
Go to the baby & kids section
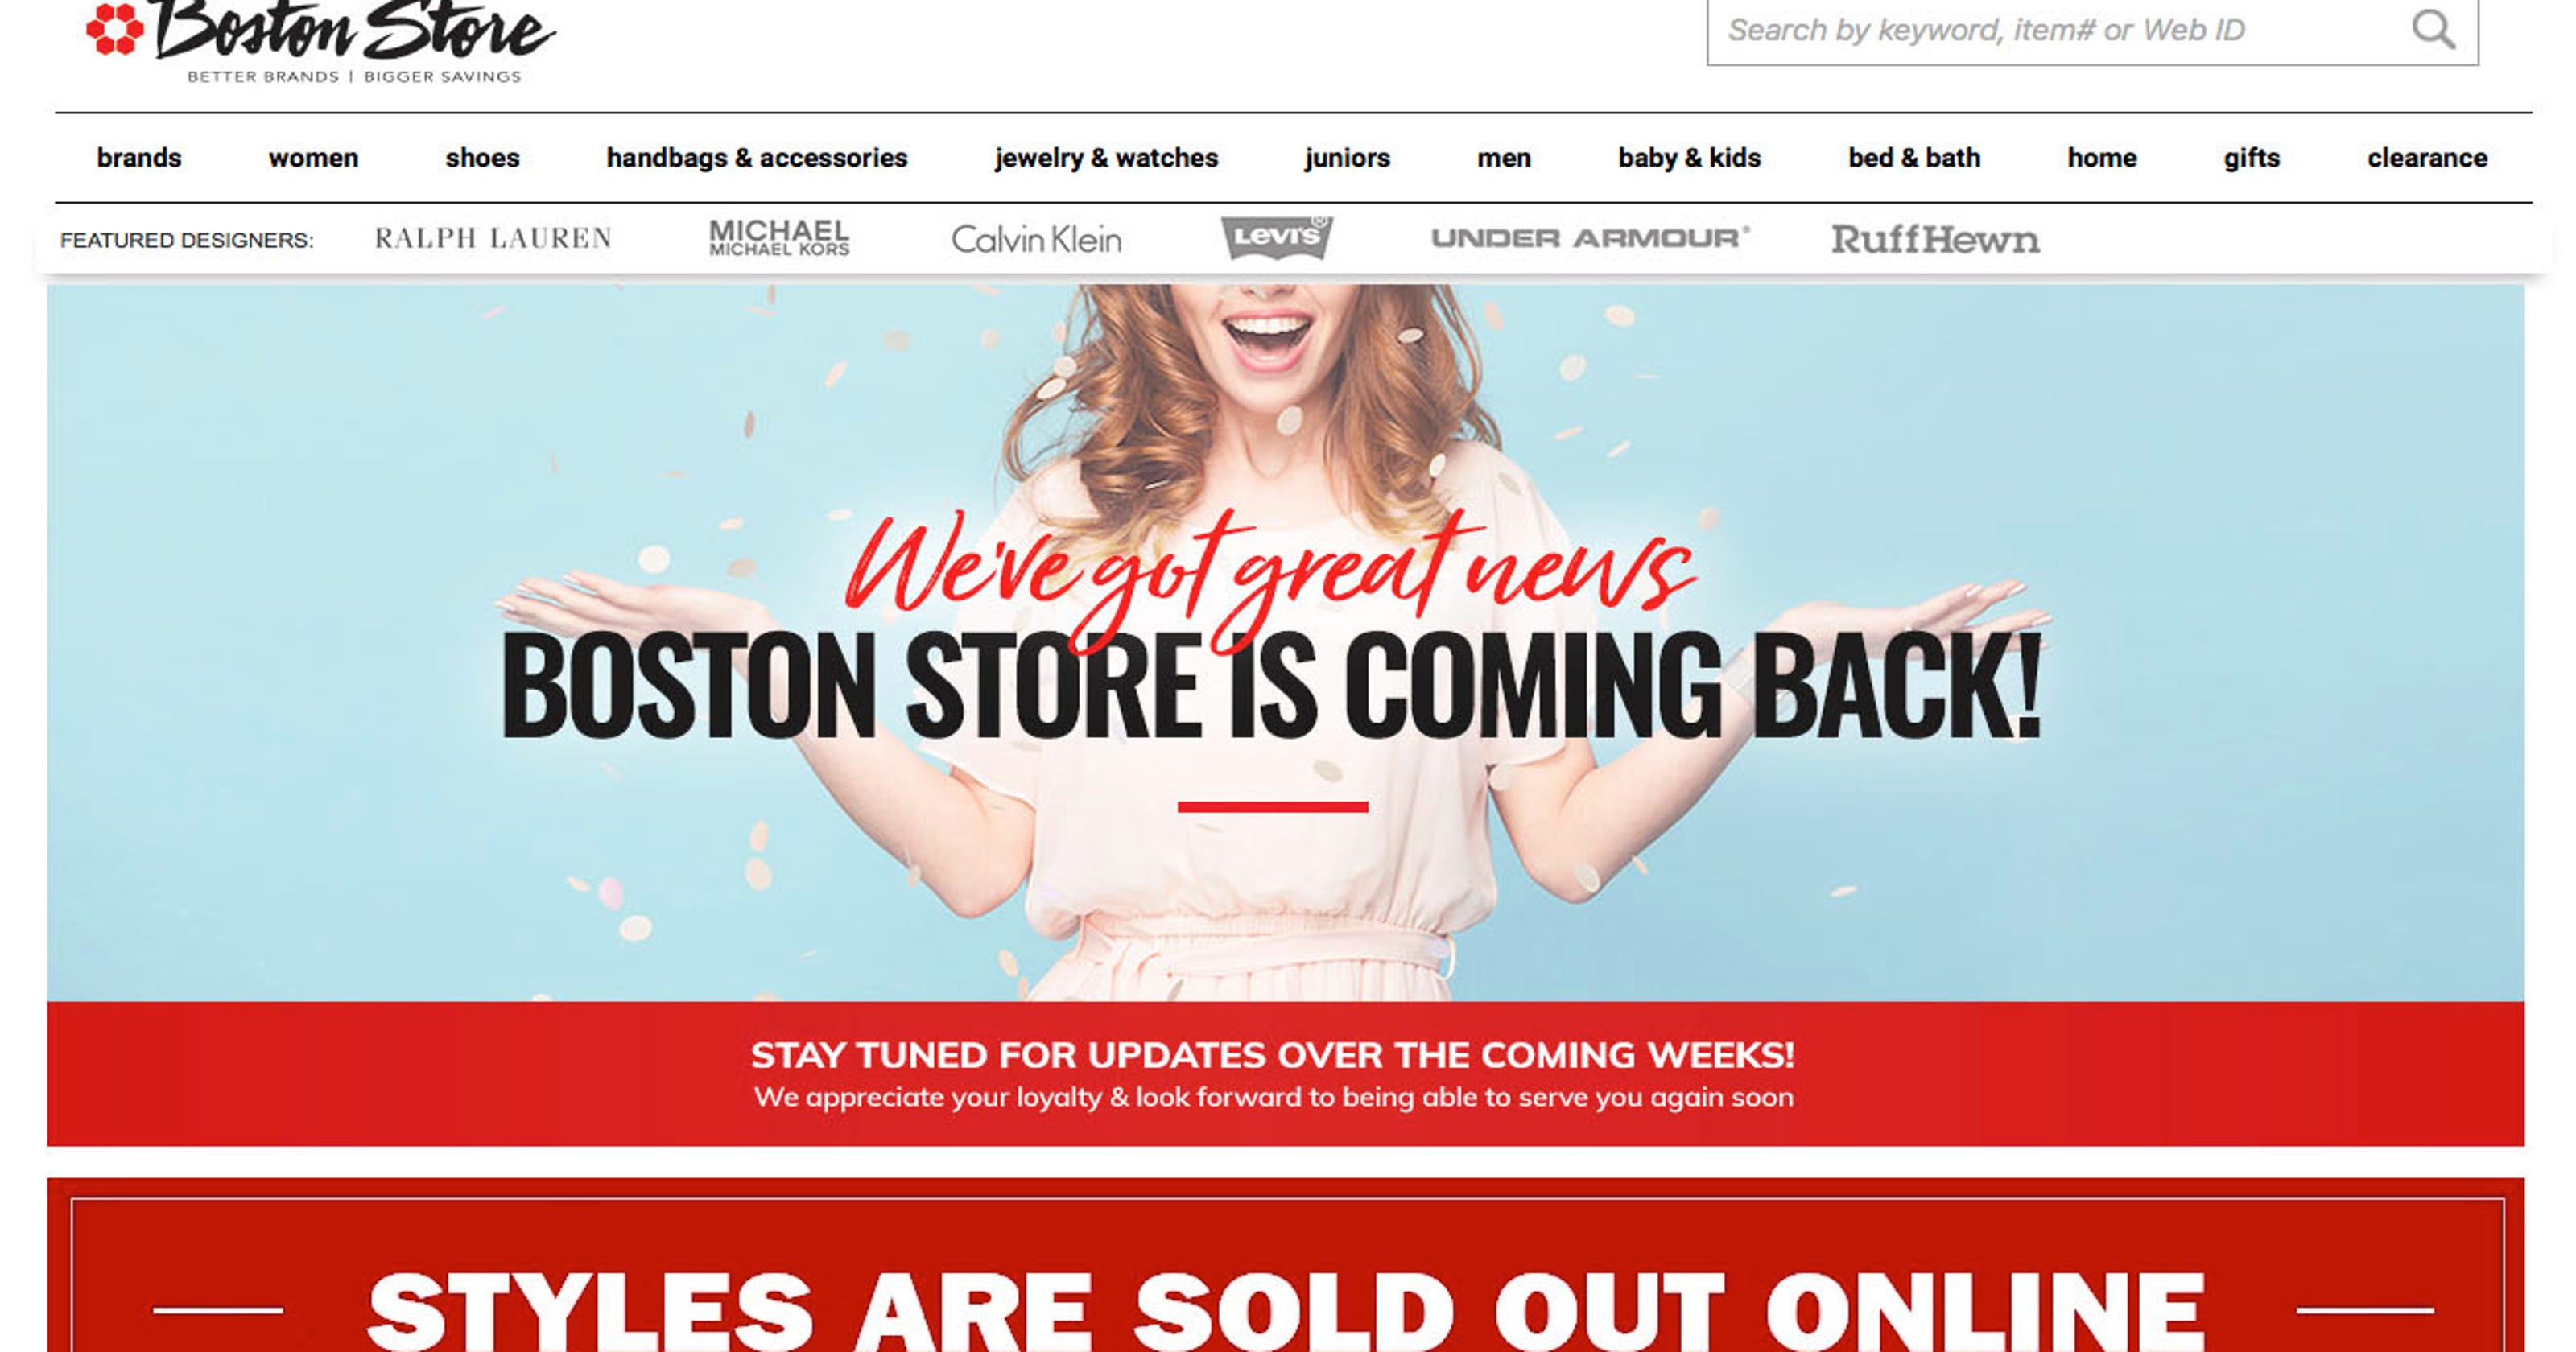pyautogui.click(x=1689, y=158)
